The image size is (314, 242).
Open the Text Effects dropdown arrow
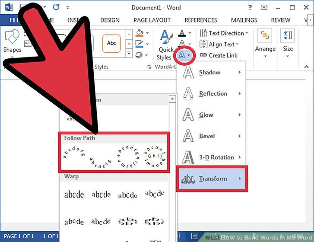pos(189,55)
